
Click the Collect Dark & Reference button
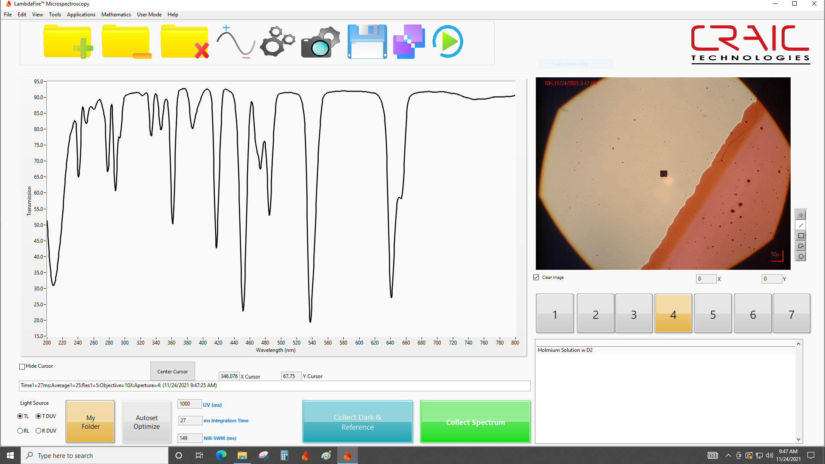(x=357, y=421)
